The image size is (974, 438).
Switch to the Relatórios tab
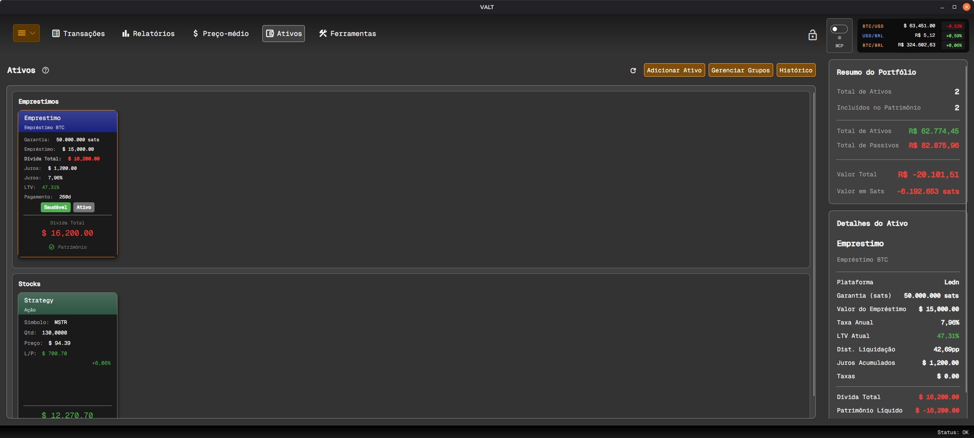(x=148, y=33)
